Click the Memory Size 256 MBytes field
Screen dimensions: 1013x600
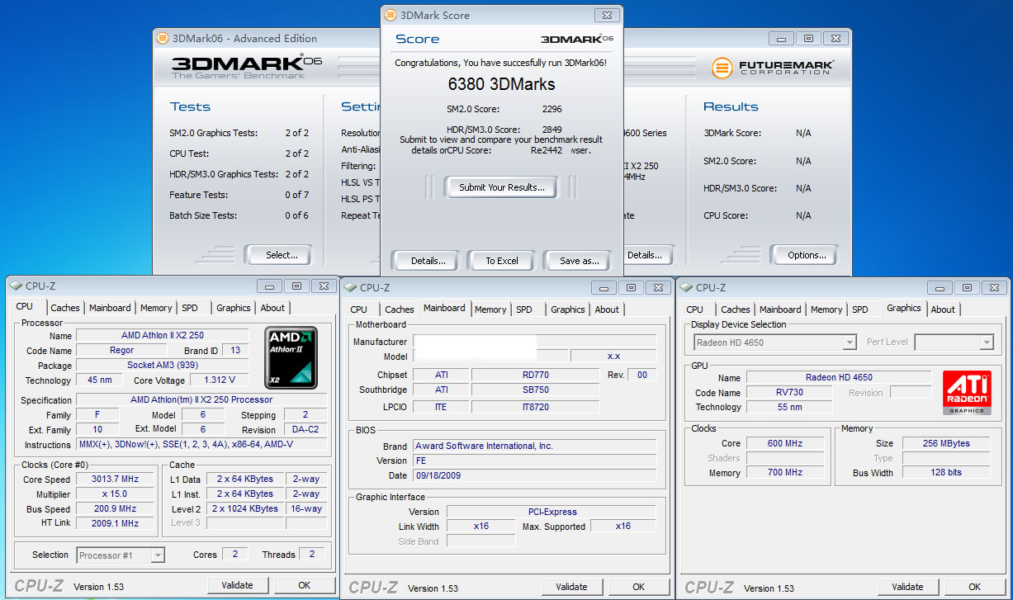946,443
